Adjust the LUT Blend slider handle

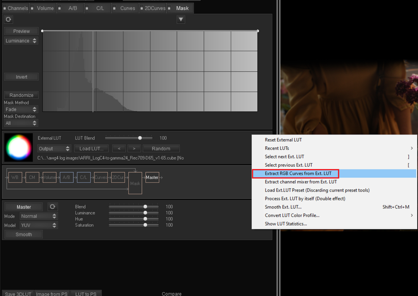pos(140,138)
